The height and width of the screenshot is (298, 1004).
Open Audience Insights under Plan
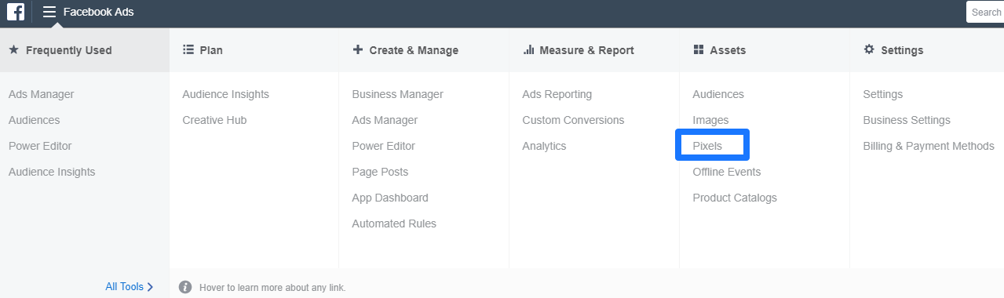tap(225, 94)
